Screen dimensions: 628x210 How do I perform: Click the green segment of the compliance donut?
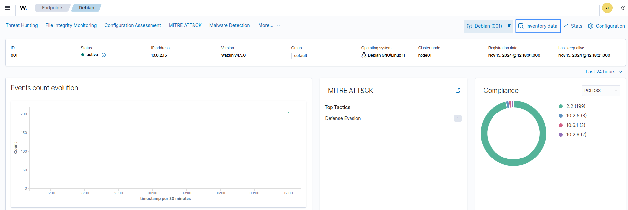click(513, 163)
